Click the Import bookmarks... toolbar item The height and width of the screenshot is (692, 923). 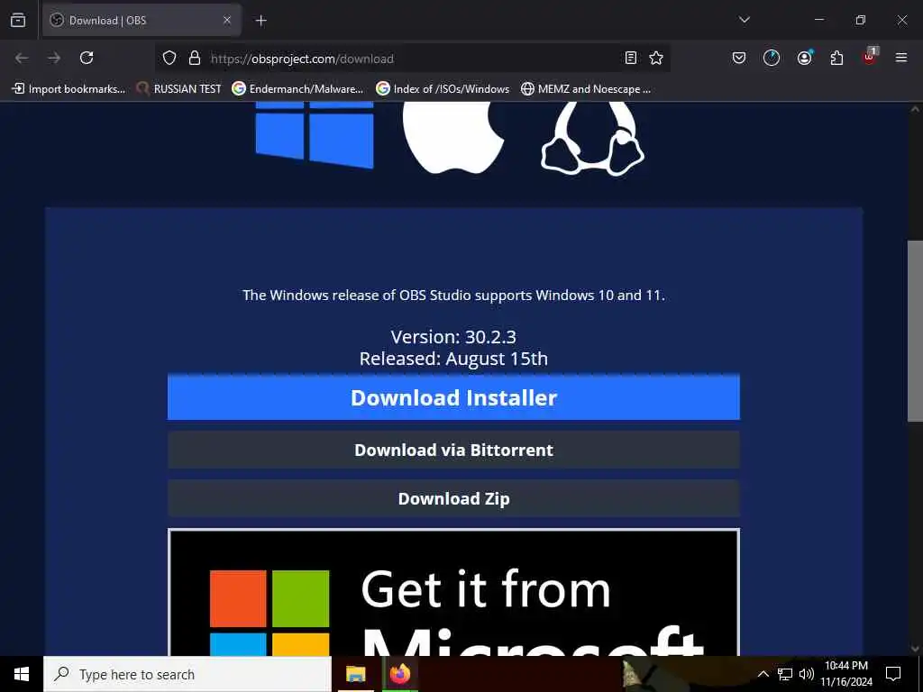69,89
